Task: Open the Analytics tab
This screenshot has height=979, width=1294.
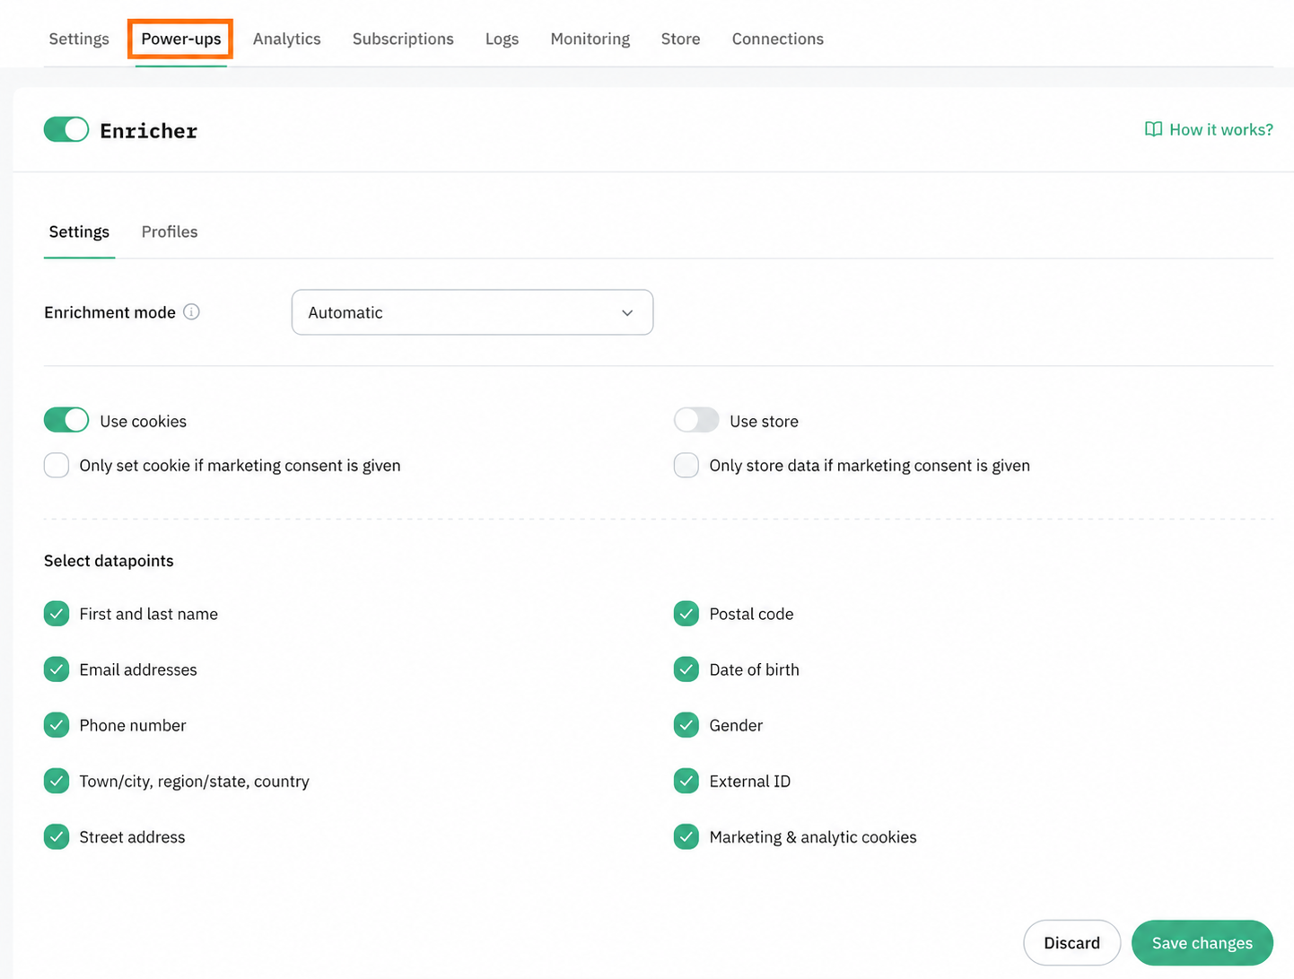Action: tap(286, 39)
